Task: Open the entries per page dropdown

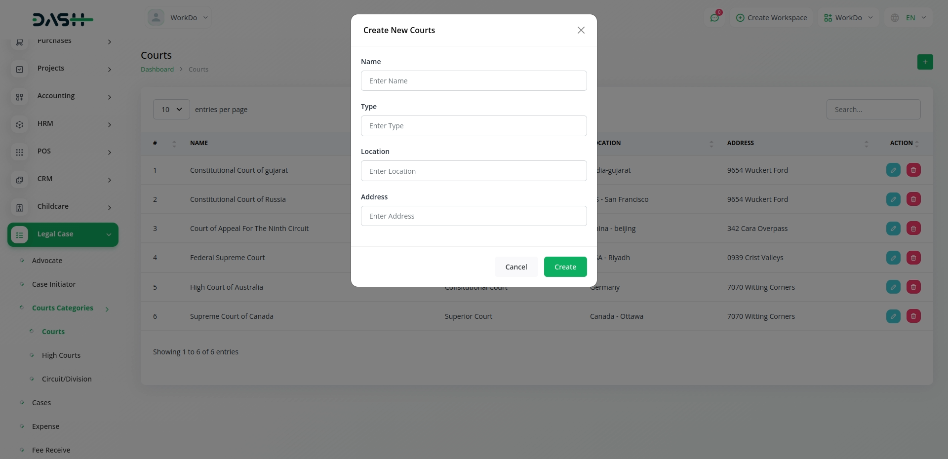Action: tap(171, 110)
